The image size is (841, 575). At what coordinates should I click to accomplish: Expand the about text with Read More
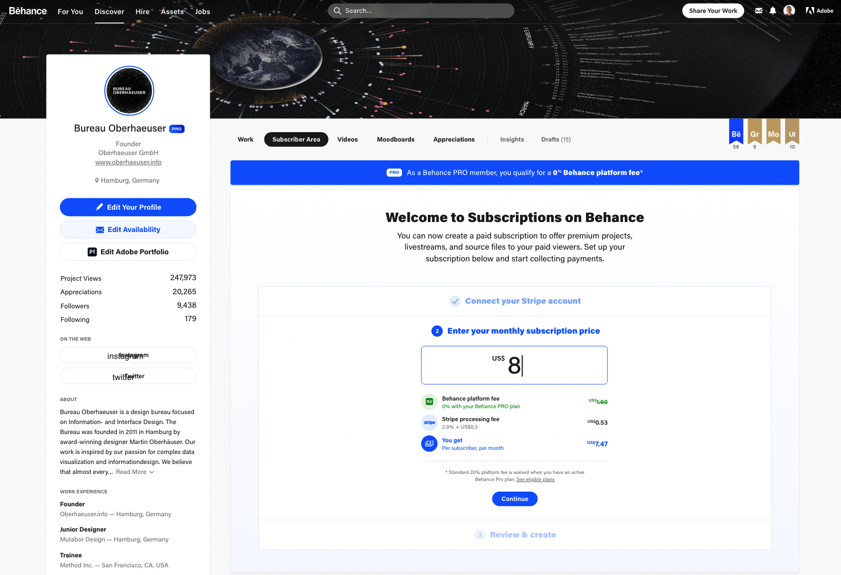point(135,472)
